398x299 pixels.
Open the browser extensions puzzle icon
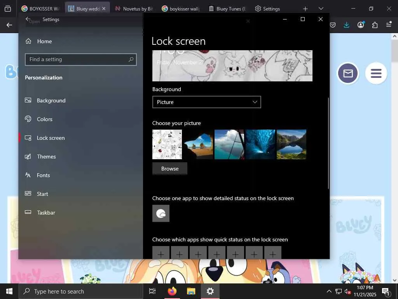[x=375, y=25]
